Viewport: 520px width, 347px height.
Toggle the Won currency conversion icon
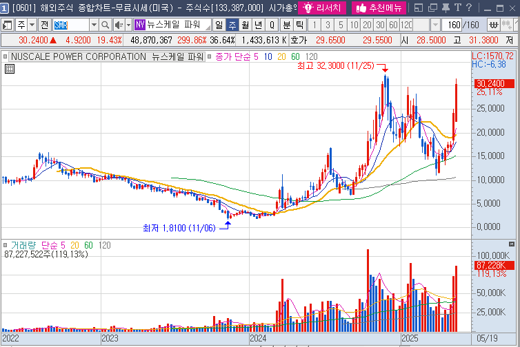494,25
